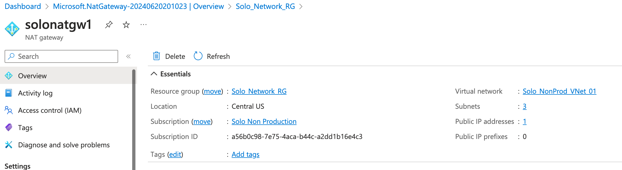This screenshot has width=622, height=170.
Task: Open the Solo Non Production subscription link
Action: tap(264, 122)
